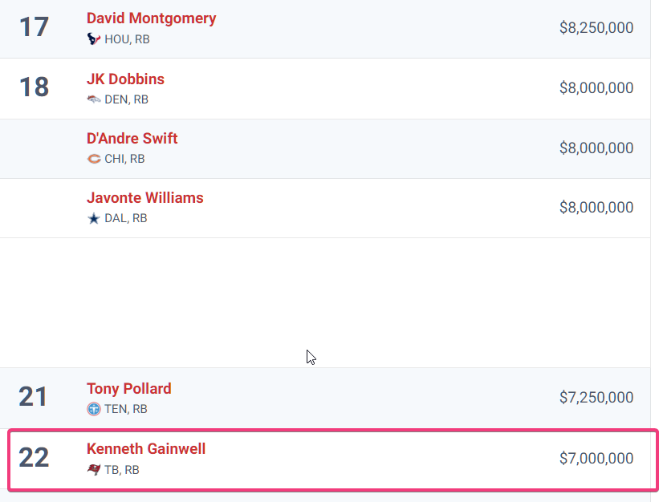Click the $7,250,000 salary for Pollard
Viewport: 659px width, 502px height.
(x=596, y=398)
